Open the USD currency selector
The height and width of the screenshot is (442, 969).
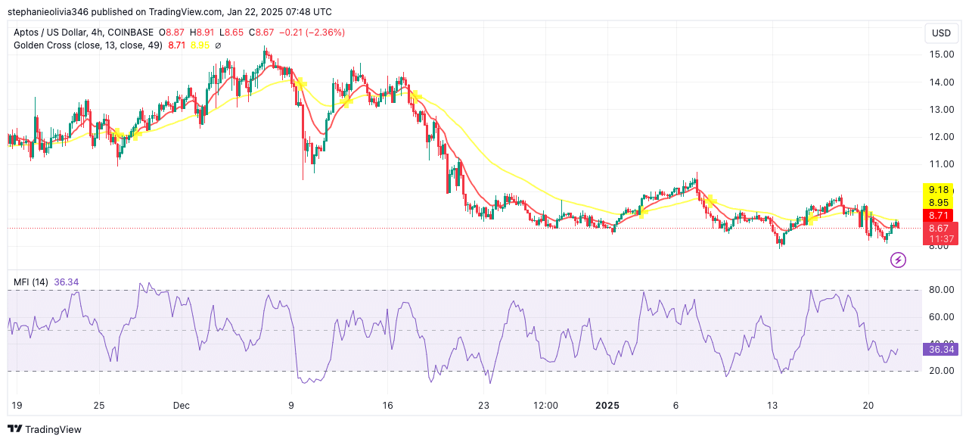[941, 33]
